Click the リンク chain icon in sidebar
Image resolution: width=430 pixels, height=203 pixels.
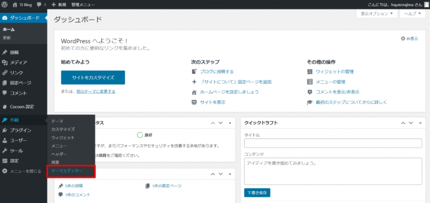(5, 73)
